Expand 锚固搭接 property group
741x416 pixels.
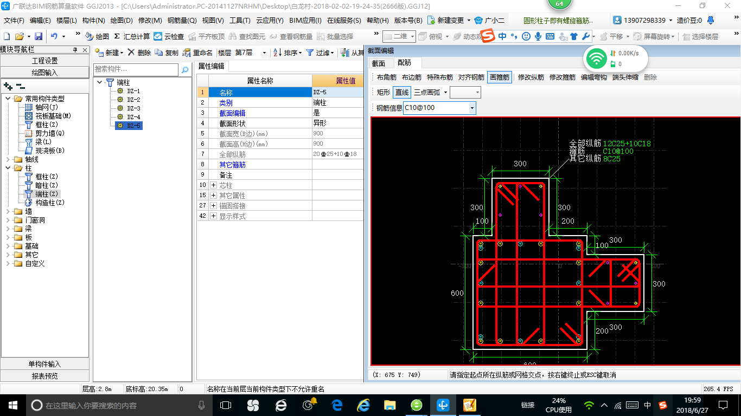(213, 206)
